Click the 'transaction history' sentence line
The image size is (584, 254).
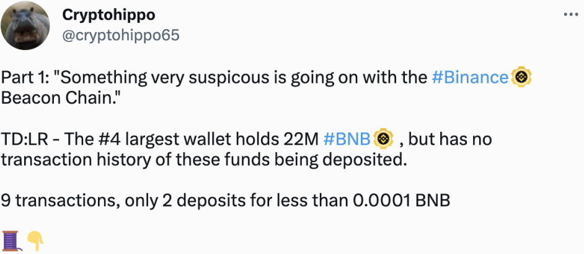pos(203,160)
